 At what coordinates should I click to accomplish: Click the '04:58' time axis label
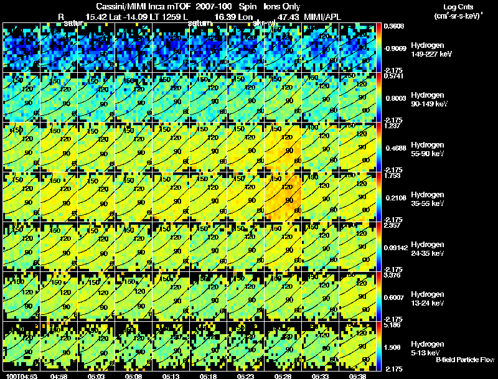pos(59,376)
